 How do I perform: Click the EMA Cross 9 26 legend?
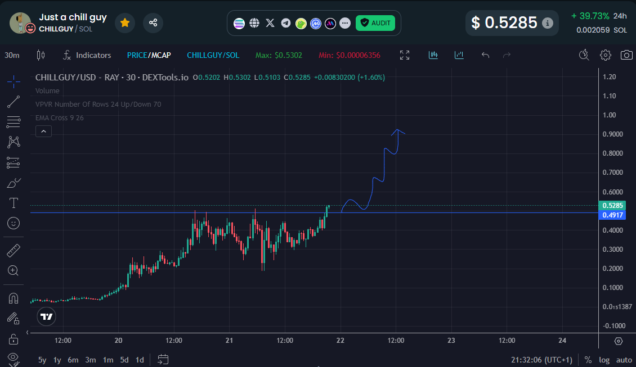59,118
